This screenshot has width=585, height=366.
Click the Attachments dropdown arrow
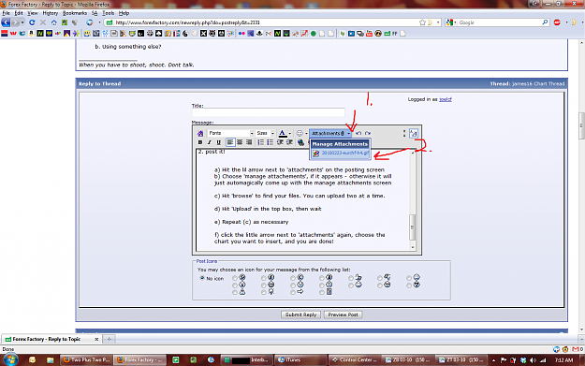pos(349,133)
